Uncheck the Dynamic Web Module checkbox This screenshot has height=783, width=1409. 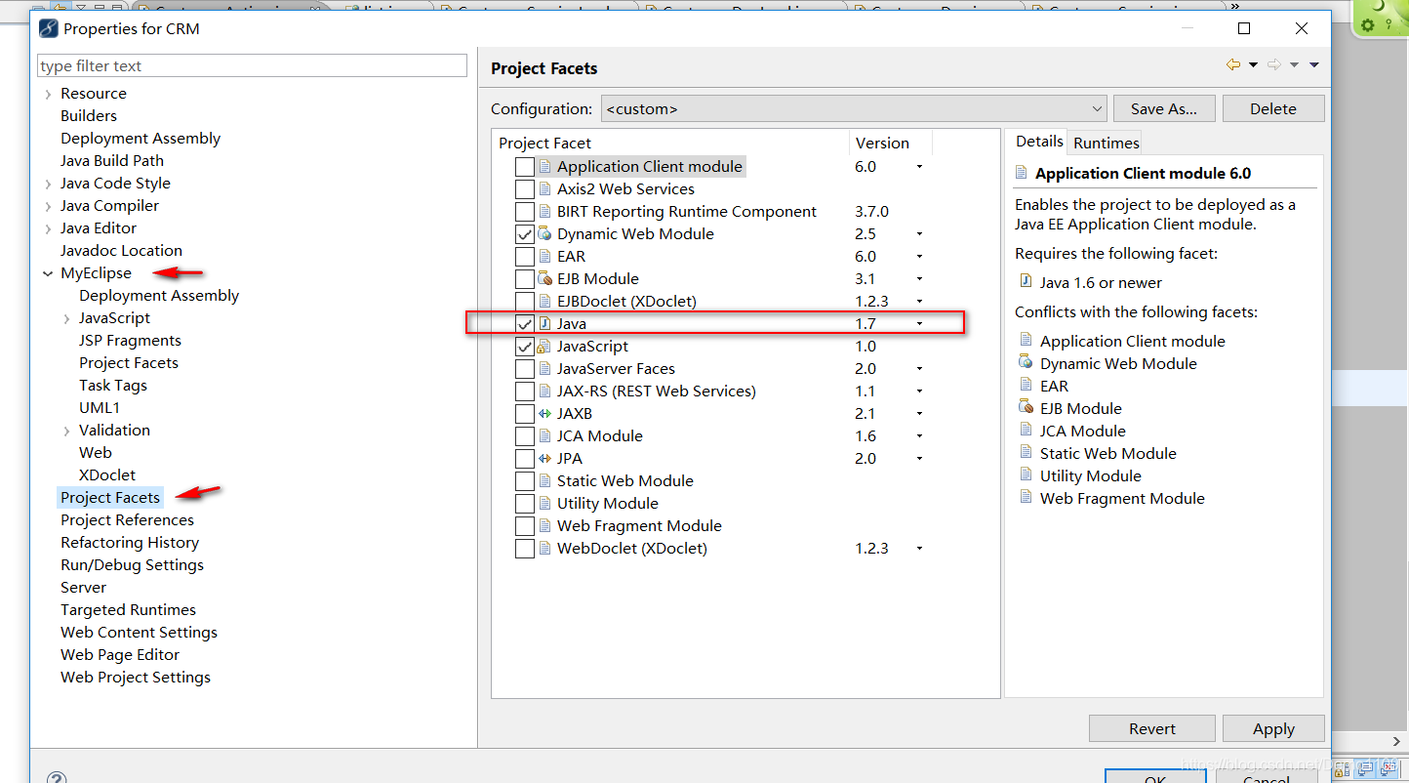[525, 234]
